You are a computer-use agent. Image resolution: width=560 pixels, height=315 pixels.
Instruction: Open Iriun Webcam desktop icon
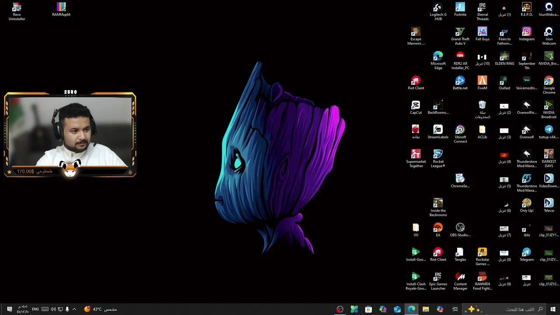point(549,36)
